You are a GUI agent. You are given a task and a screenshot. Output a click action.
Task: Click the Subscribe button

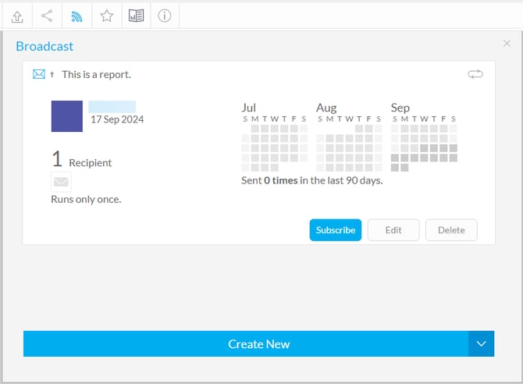pos(336,230)
